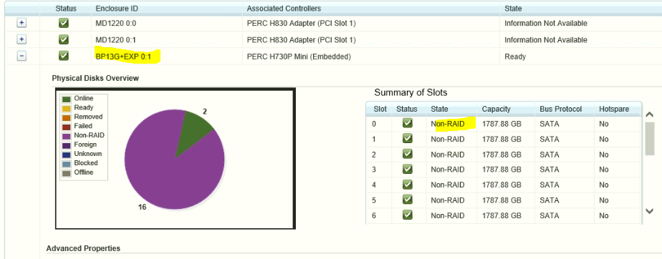Click the Ready state of BP13G+EXP enclosure

coord(515,56)
